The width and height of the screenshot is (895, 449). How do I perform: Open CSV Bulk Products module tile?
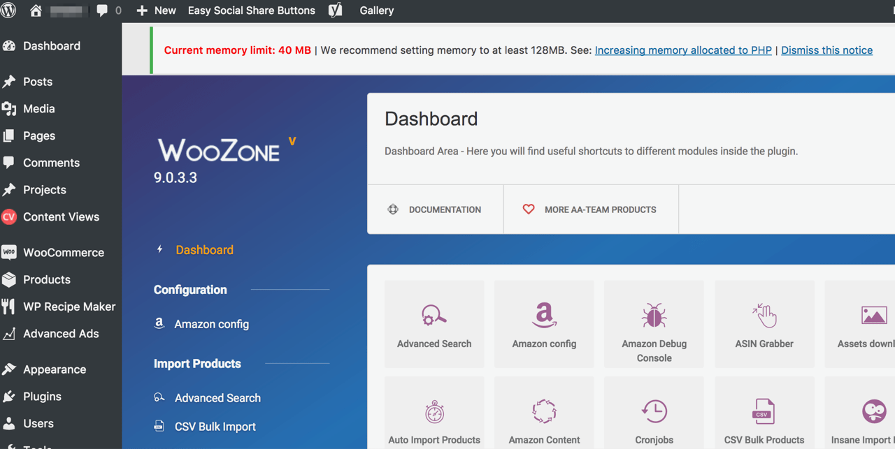click(764, 419)
